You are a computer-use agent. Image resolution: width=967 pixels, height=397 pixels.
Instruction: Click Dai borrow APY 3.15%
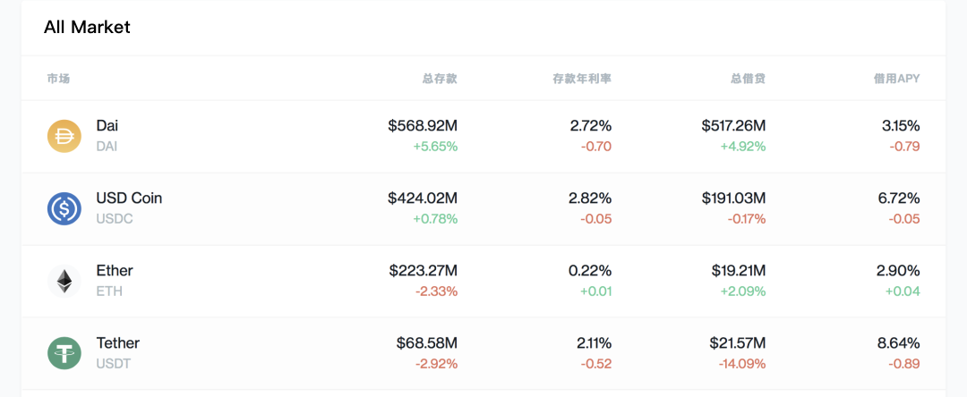[x=901, y=126]
